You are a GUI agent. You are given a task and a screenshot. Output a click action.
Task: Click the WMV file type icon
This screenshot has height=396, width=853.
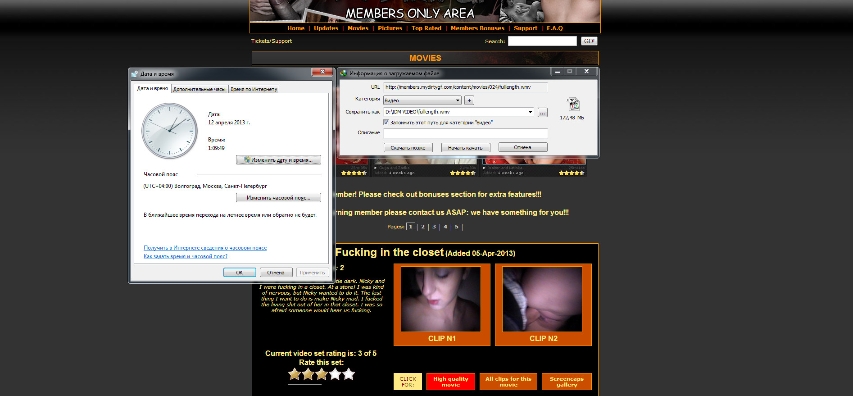tap(573, 104)
